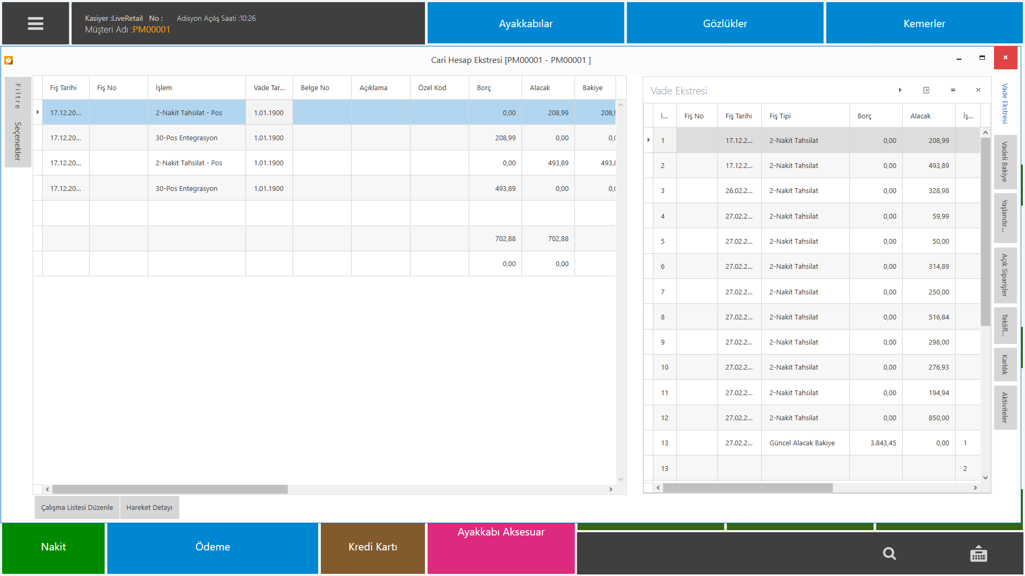This screenshot has width=1025, height=576.
Task: Click the Özel Kod column header
Action: (439, 87)
